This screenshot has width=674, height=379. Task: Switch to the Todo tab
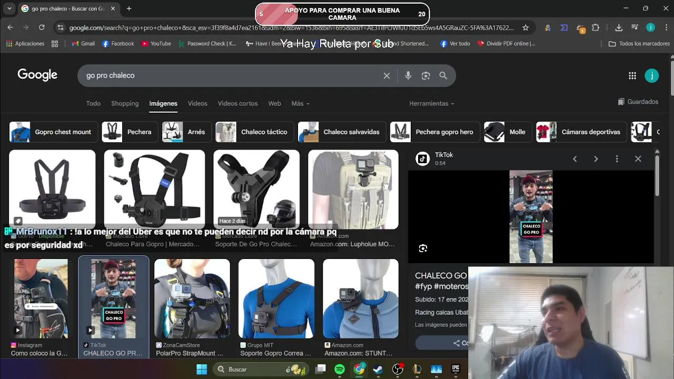93,104
